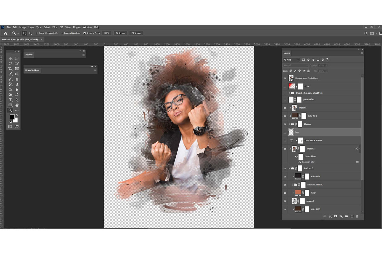Screen dimensions: 382x254
Task: Switch to the Actions panel tab
Action: 29,55
